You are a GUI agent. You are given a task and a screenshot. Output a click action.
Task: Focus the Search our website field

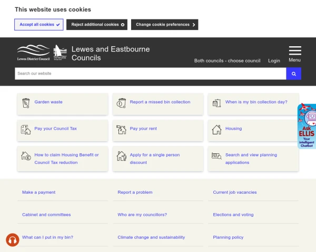pos(150,73)
